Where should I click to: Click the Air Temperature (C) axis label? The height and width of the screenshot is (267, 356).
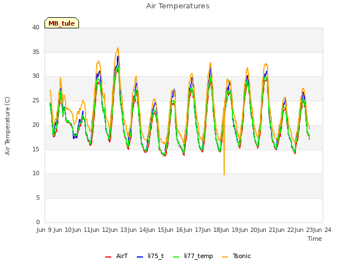tap(7, 126)
